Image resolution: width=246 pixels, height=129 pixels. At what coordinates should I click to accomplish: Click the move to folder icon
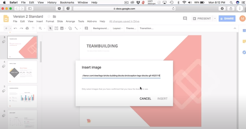pyautogui.click(x=54, y=16)
